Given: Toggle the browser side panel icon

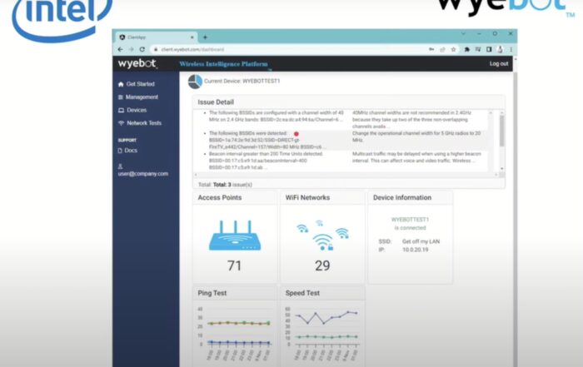Looking at the screenshot, I should point(489,49).
